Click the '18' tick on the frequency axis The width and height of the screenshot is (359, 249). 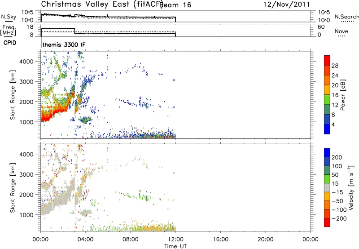[30, 27]
